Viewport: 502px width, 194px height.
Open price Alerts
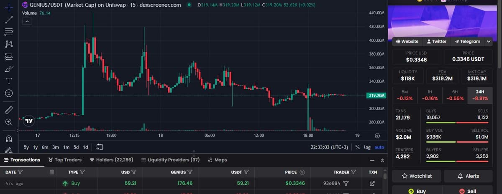pyautogui.click(x=468, y=176)
